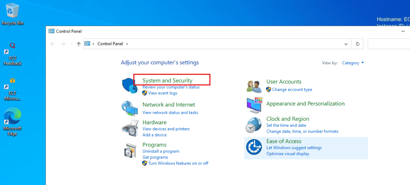This screenshot has width=410, height=185.
Task: Open the Recycle Bin desktop icon
Action: click(x=12, y=14)
